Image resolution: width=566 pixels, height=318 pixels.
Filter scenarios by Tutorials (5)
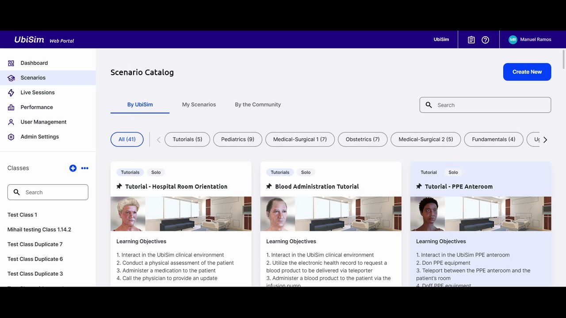187,139
